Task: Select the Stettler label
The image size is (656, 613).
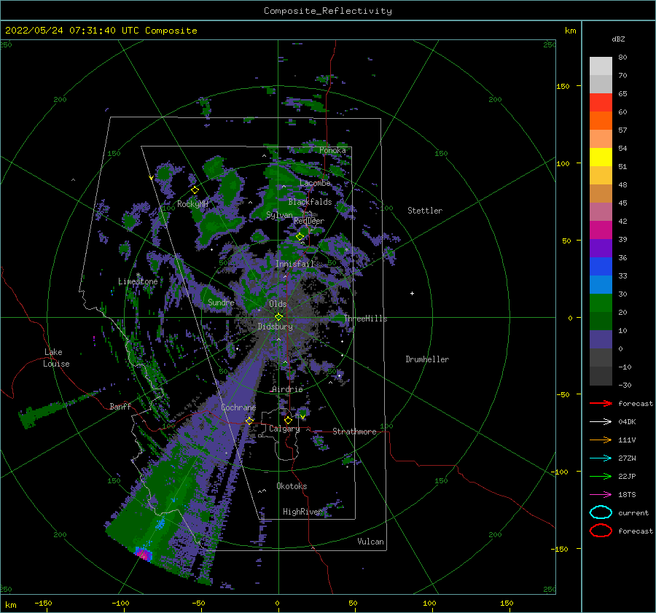Action: click(x=425, y=211)
